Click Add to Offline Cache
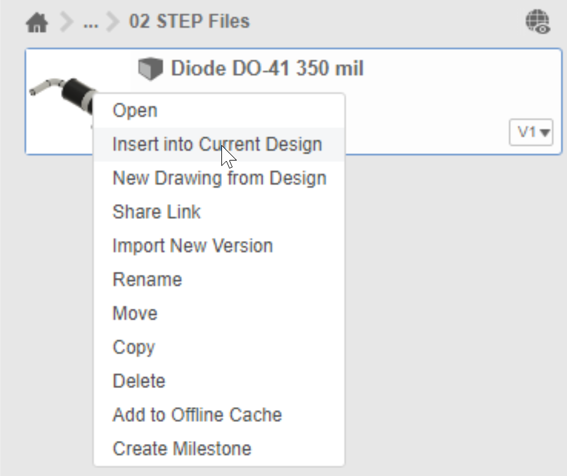The width and height of the screenshot is (567, 476). 197,415
